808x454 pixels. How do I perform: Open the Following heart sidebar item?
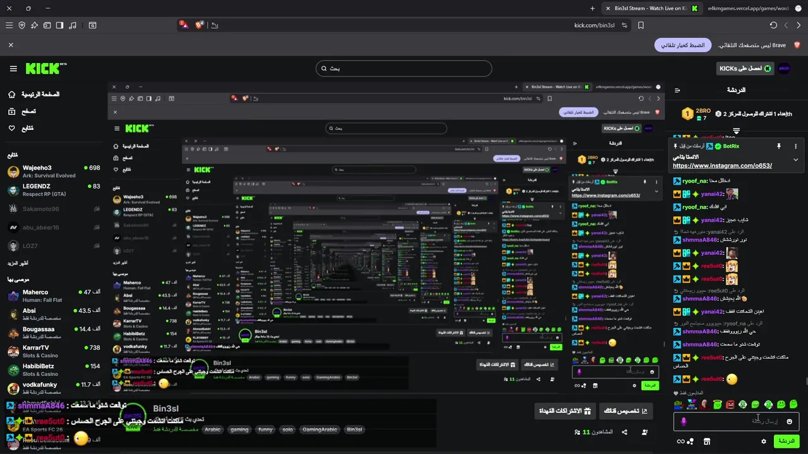point(20,128)
